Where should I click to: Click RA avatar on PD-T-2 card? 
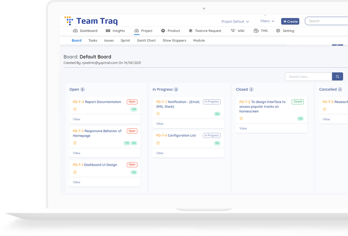[x=300, y=119]
